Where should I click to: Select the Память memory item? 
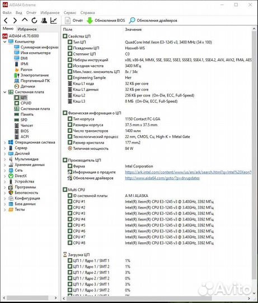pos(24,114)
